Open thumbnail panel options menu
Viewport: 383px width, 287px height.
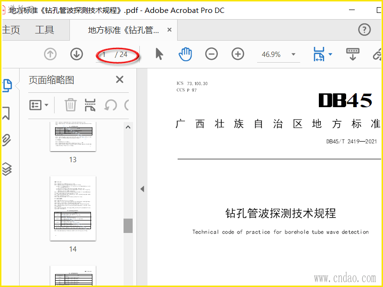[39, 105]
